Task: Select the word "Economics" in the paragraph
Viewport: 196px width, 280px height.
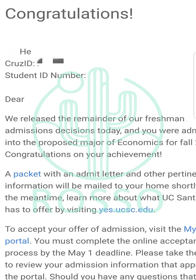Action: 140,142
